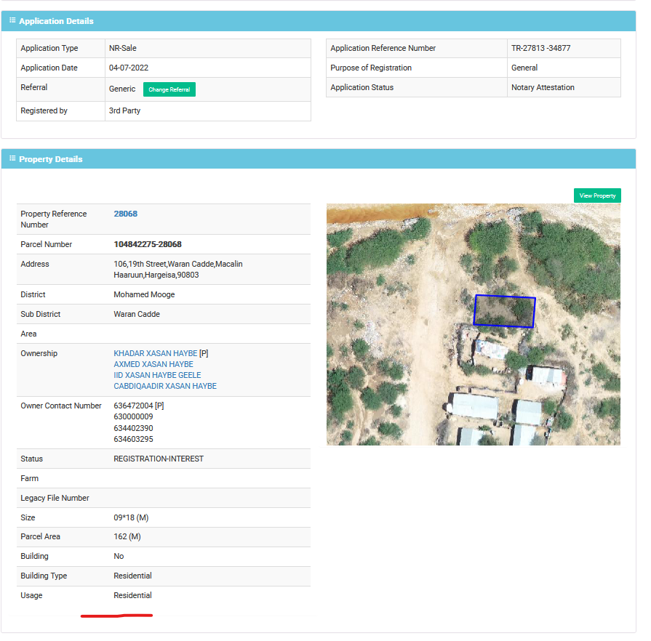Select the size value 09*18 (M)
This screenshot has width=651, height=641.
[x=131, y=517]
